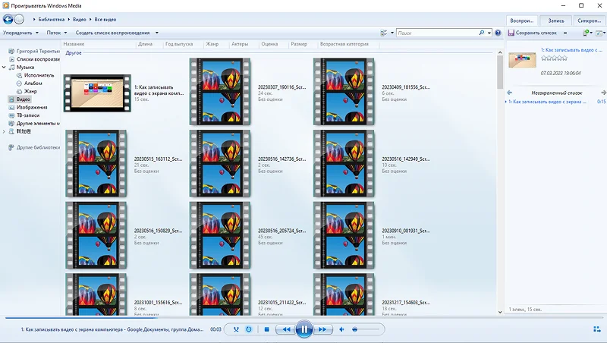Skip to the previous track
This screenshot has height=343, width=607.
point(286,329)
